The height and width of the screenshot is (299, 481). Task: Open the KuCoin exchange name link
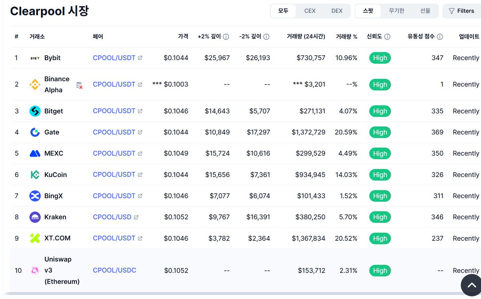tap(56, 175)
